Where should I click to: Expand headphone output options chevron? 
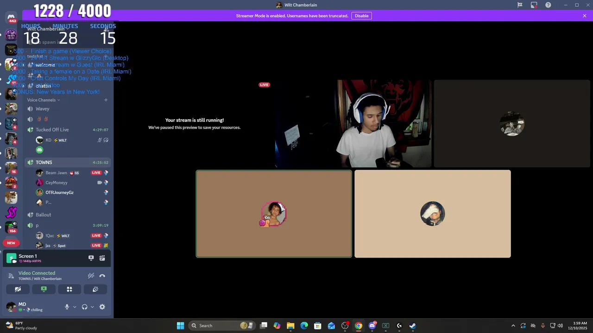tap(92, 307)
